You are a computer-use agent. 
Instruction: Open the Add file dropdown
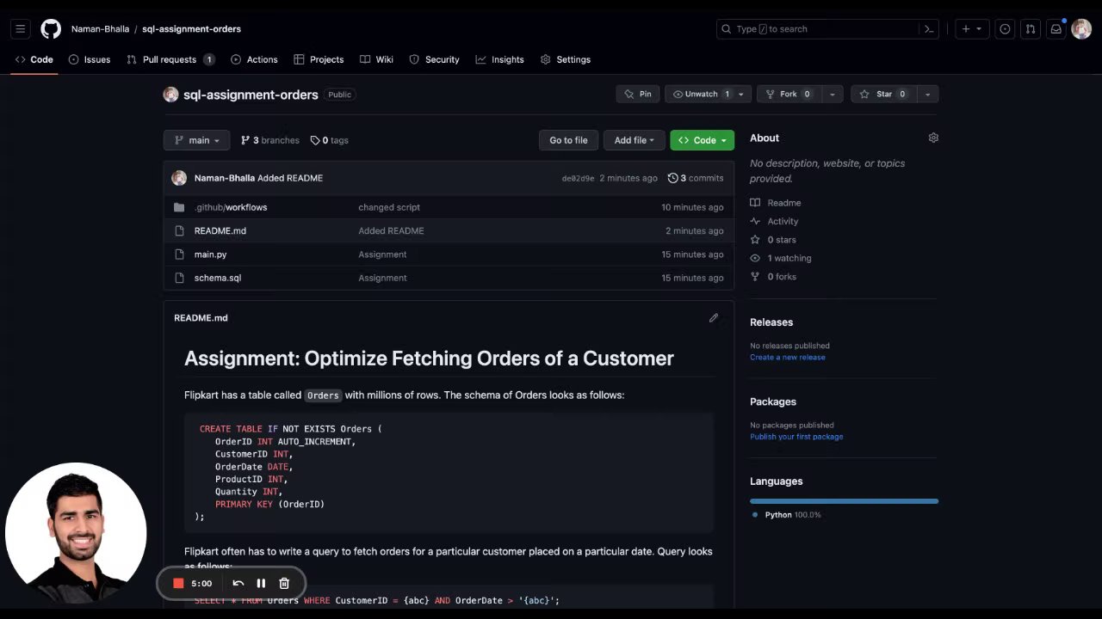635,140
